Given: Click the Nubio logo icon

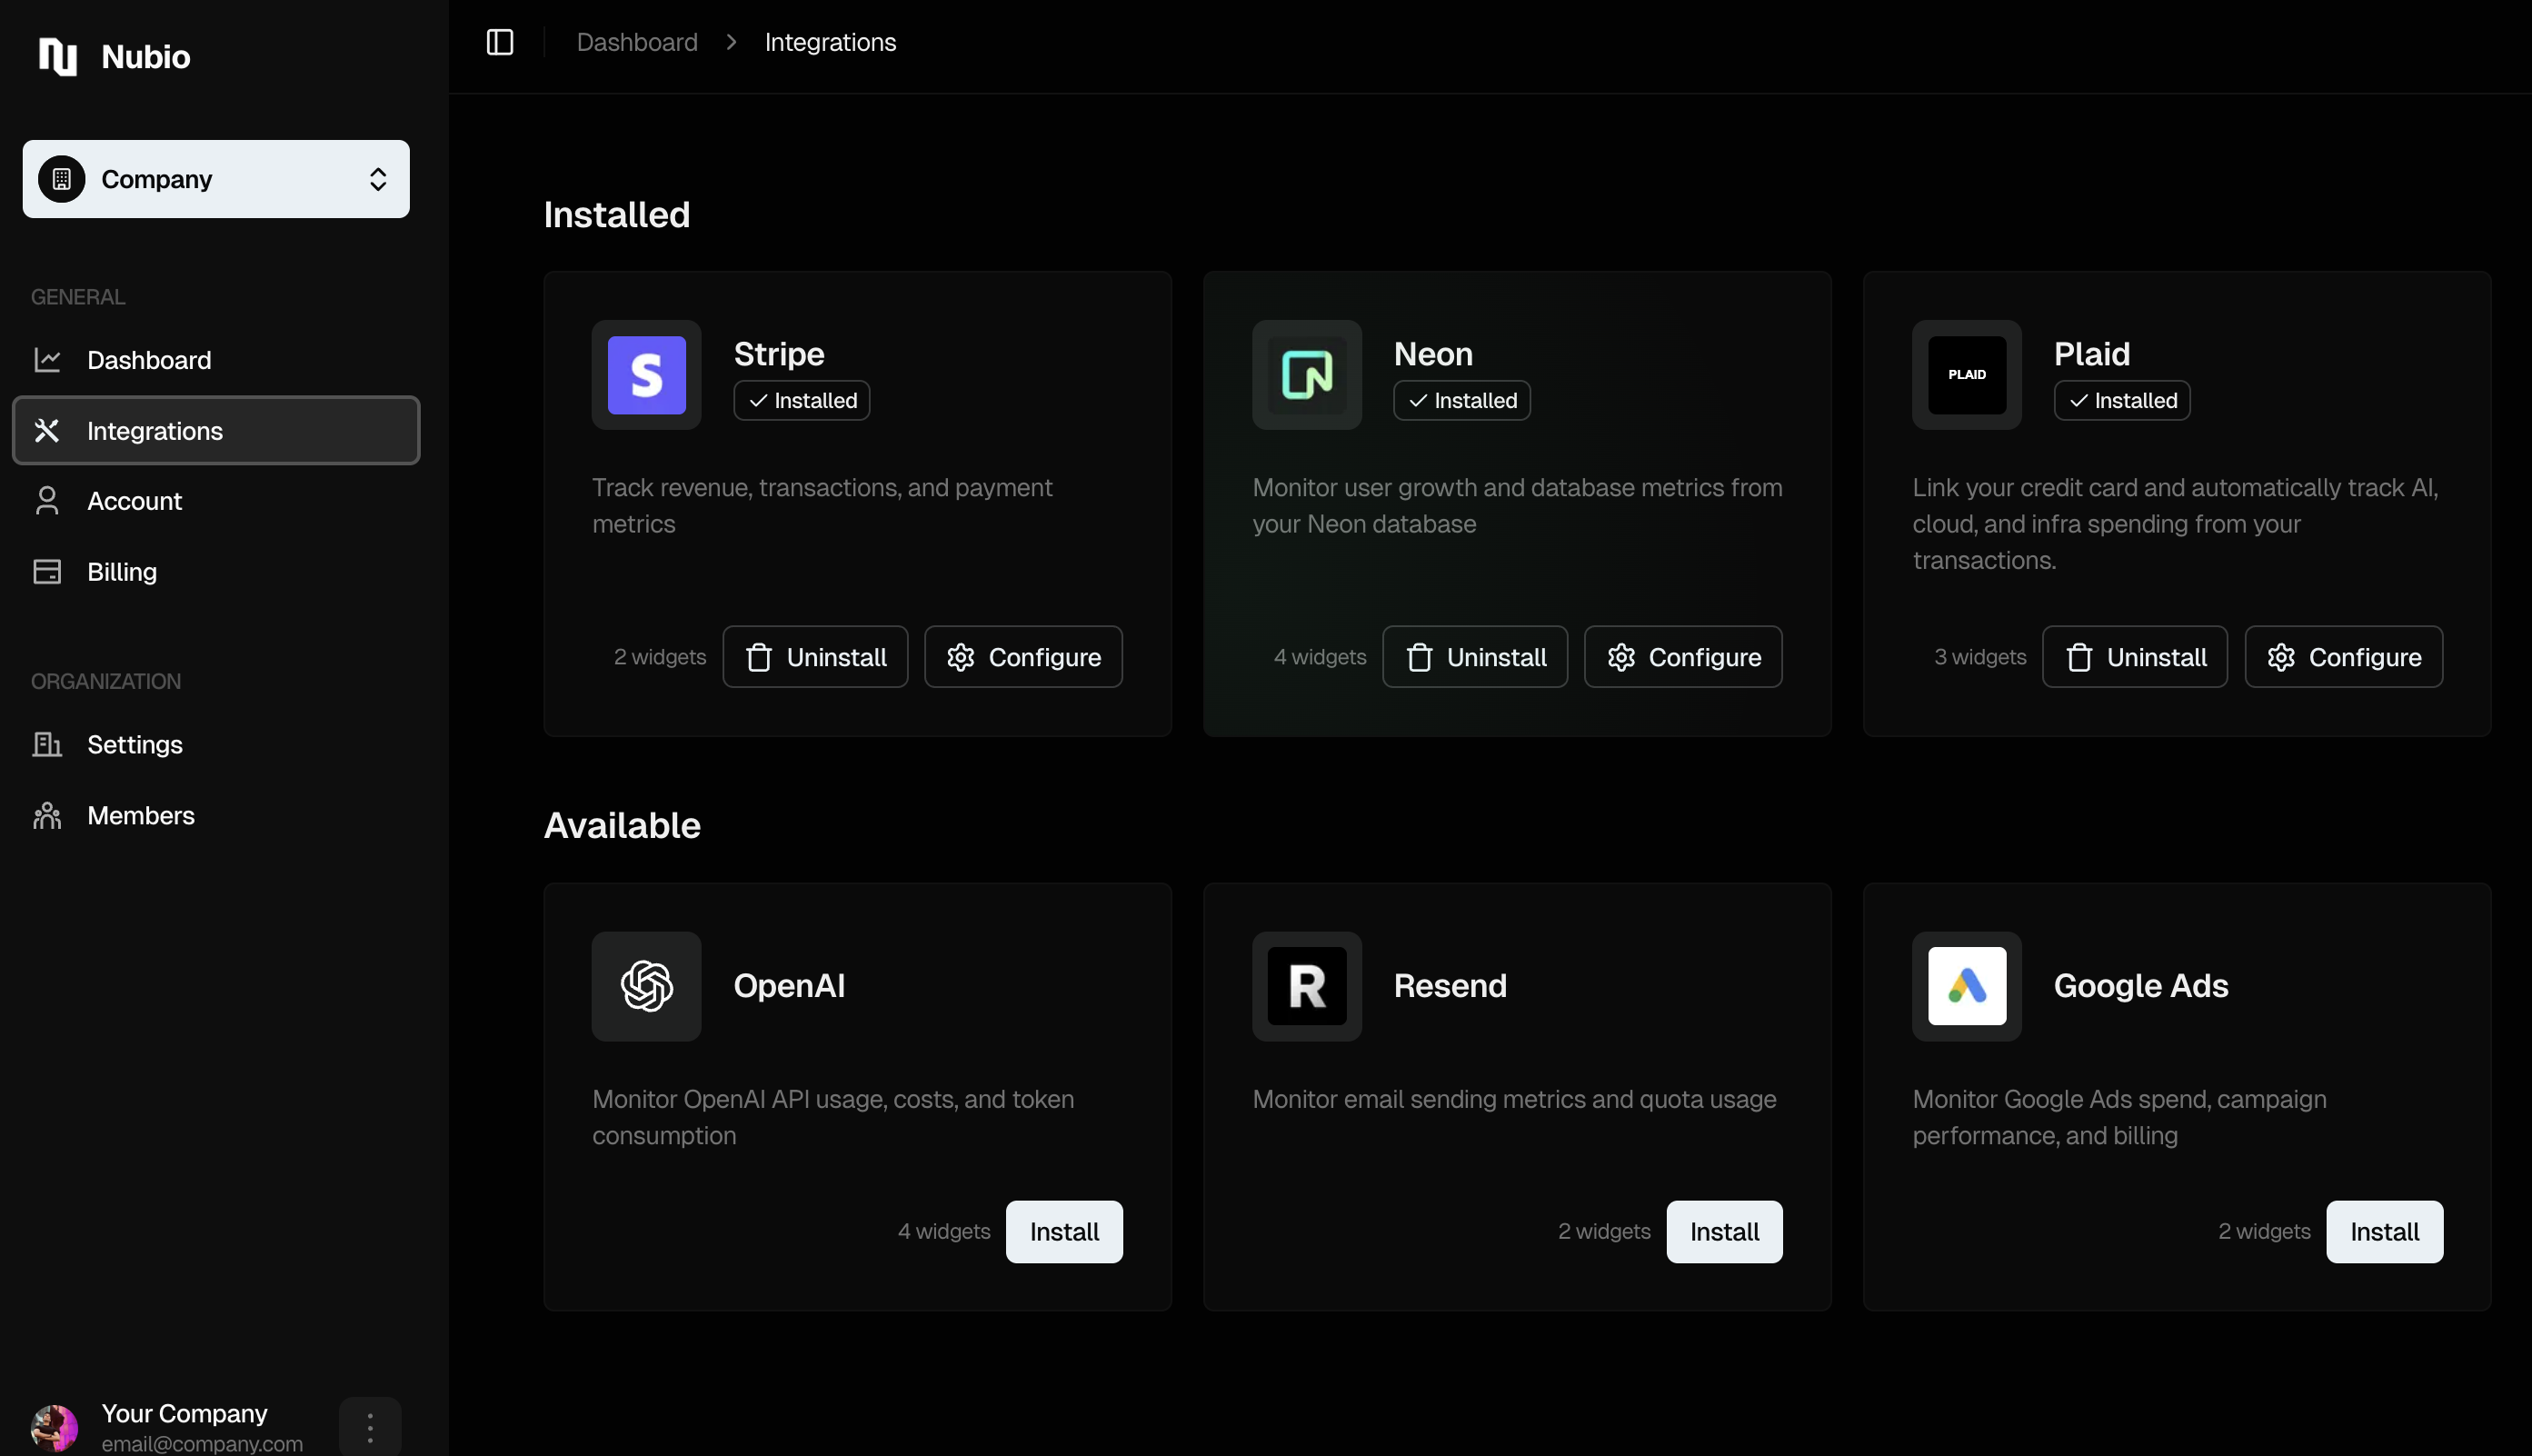Looking at the screenshot, I should tap(57, 57).
